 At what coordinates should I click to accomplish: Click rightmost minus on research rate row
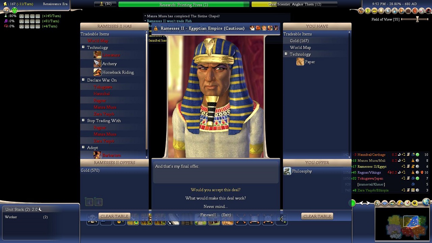pyautogui.click(x=38, y=16)
